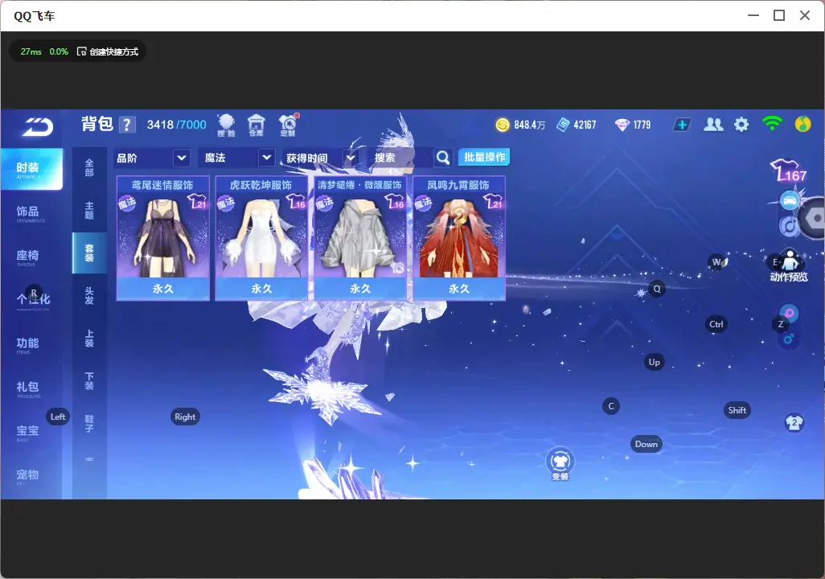This screenshot has height=579, width=825.
Task: Maximize the QQ飞车 window
Action: [x=779, y=16]
